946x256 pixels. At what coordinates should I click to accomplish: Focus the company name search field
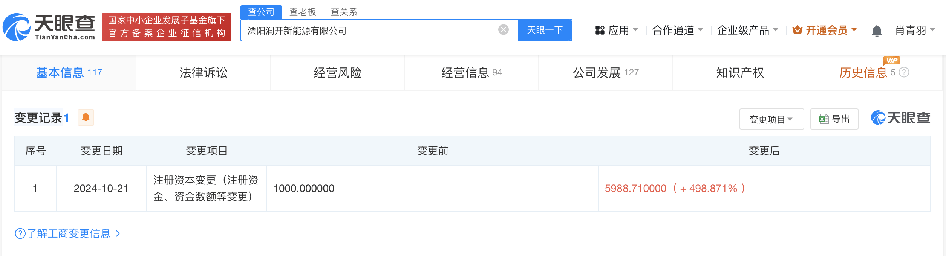pos(369,30)
